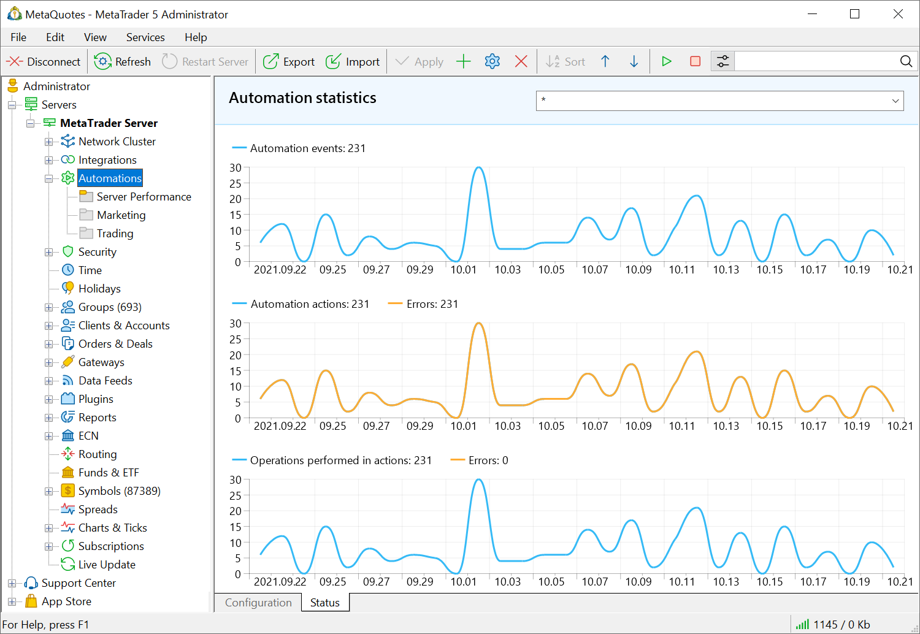920x634 pixels.
Task: Start automation with the green play icon
Action: pos(667,61)
